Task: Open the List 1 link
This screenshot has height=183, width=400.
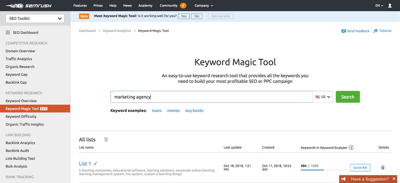Action: point(85,164)
